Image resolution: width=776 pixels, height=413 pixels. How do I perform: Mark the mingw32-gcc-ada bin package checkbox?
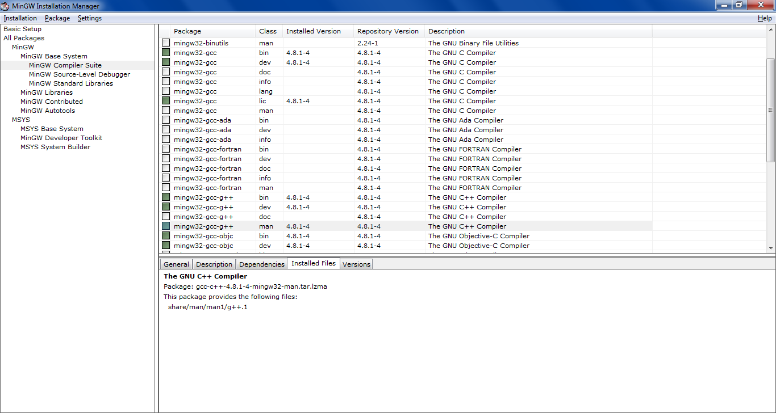(x=166, y=120)
